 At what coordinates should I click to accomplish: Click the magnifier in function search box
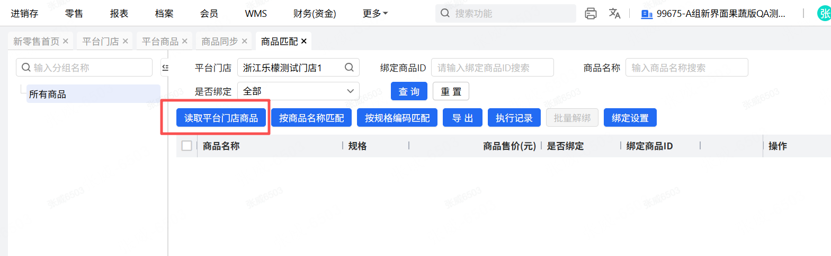445,13
